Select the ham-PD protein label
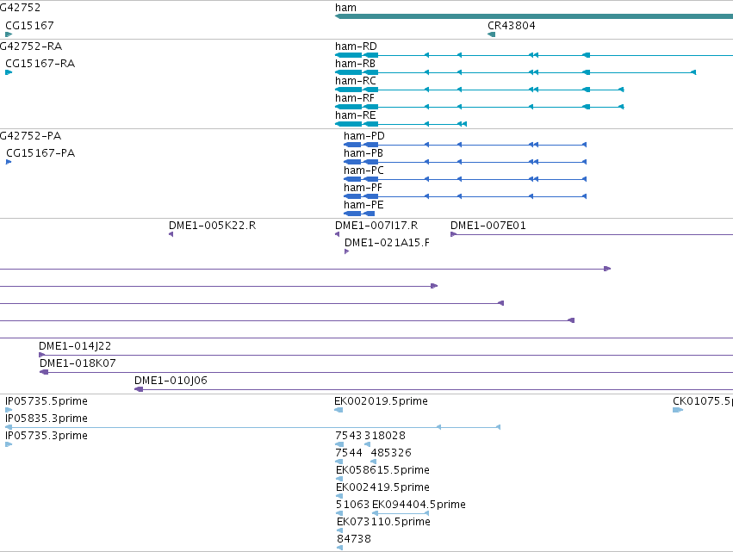The image size is (733, 552). (363, 136)
